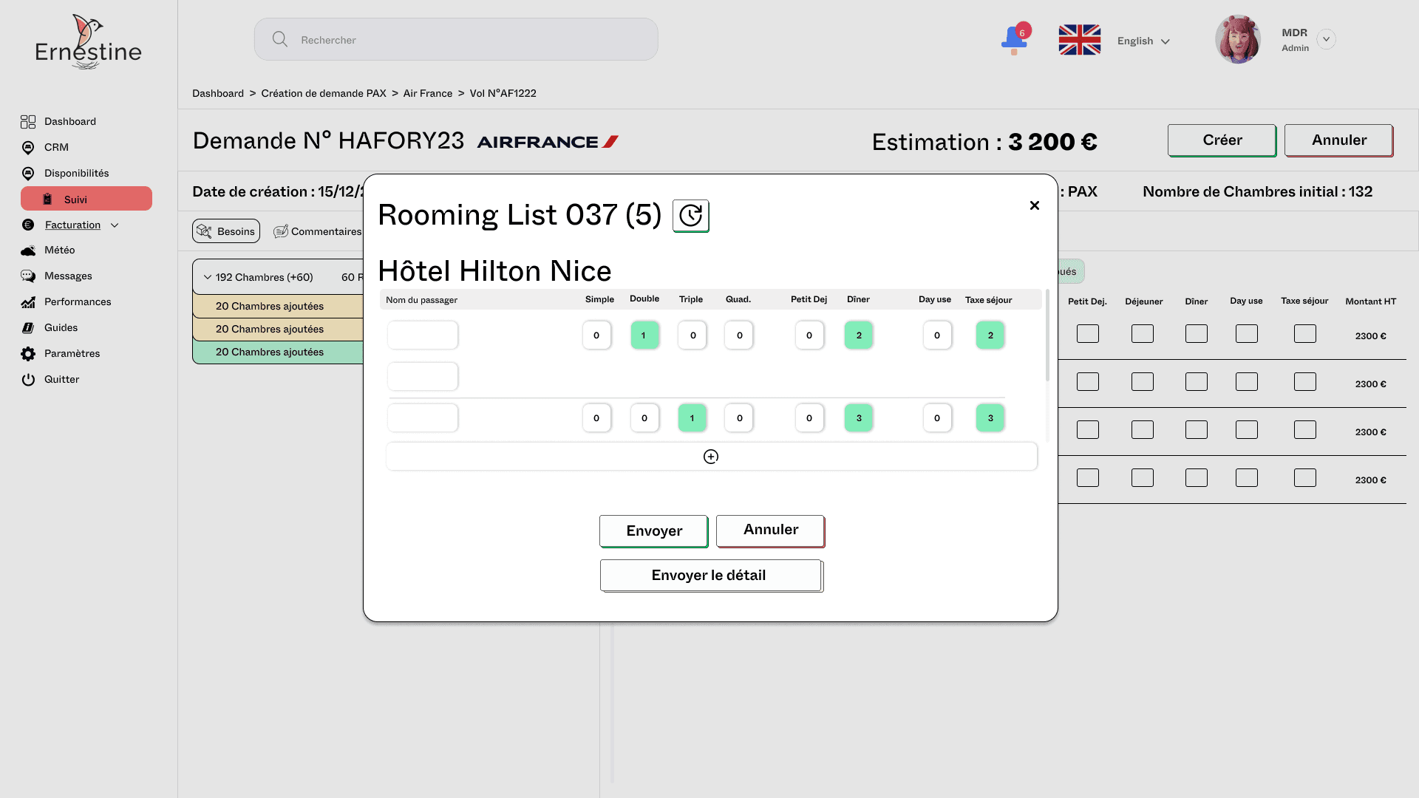Image resolution: width=1419 pixels, height=798 pixels.
Task: Click the UK flag language icon
Action: click(x=1079, y=40)
